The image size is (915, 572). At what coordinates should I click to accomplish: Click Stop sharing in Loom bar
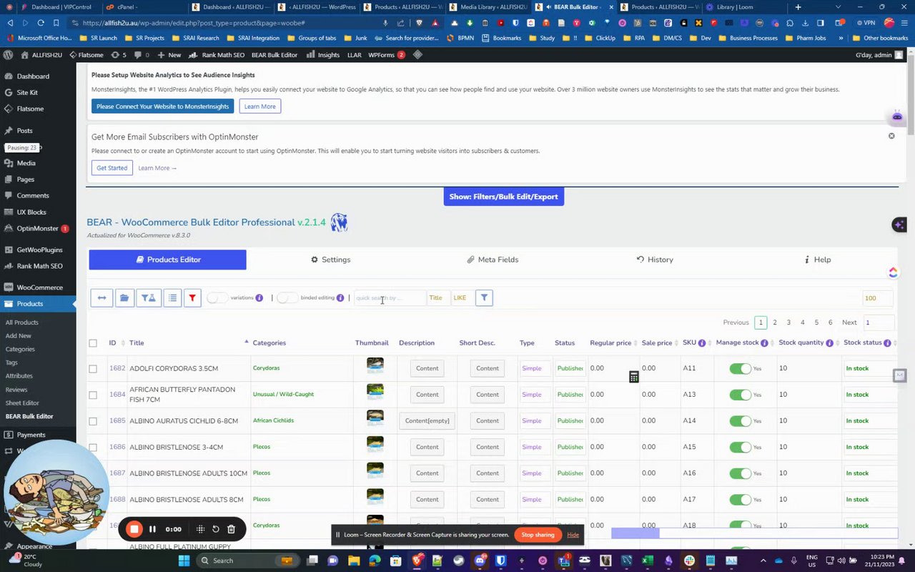(538, 535)
